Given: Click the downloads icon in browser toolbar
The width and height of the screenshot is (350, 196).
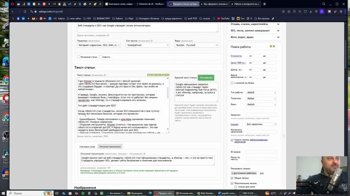Looking at the screenshot, I should point(311,11).
